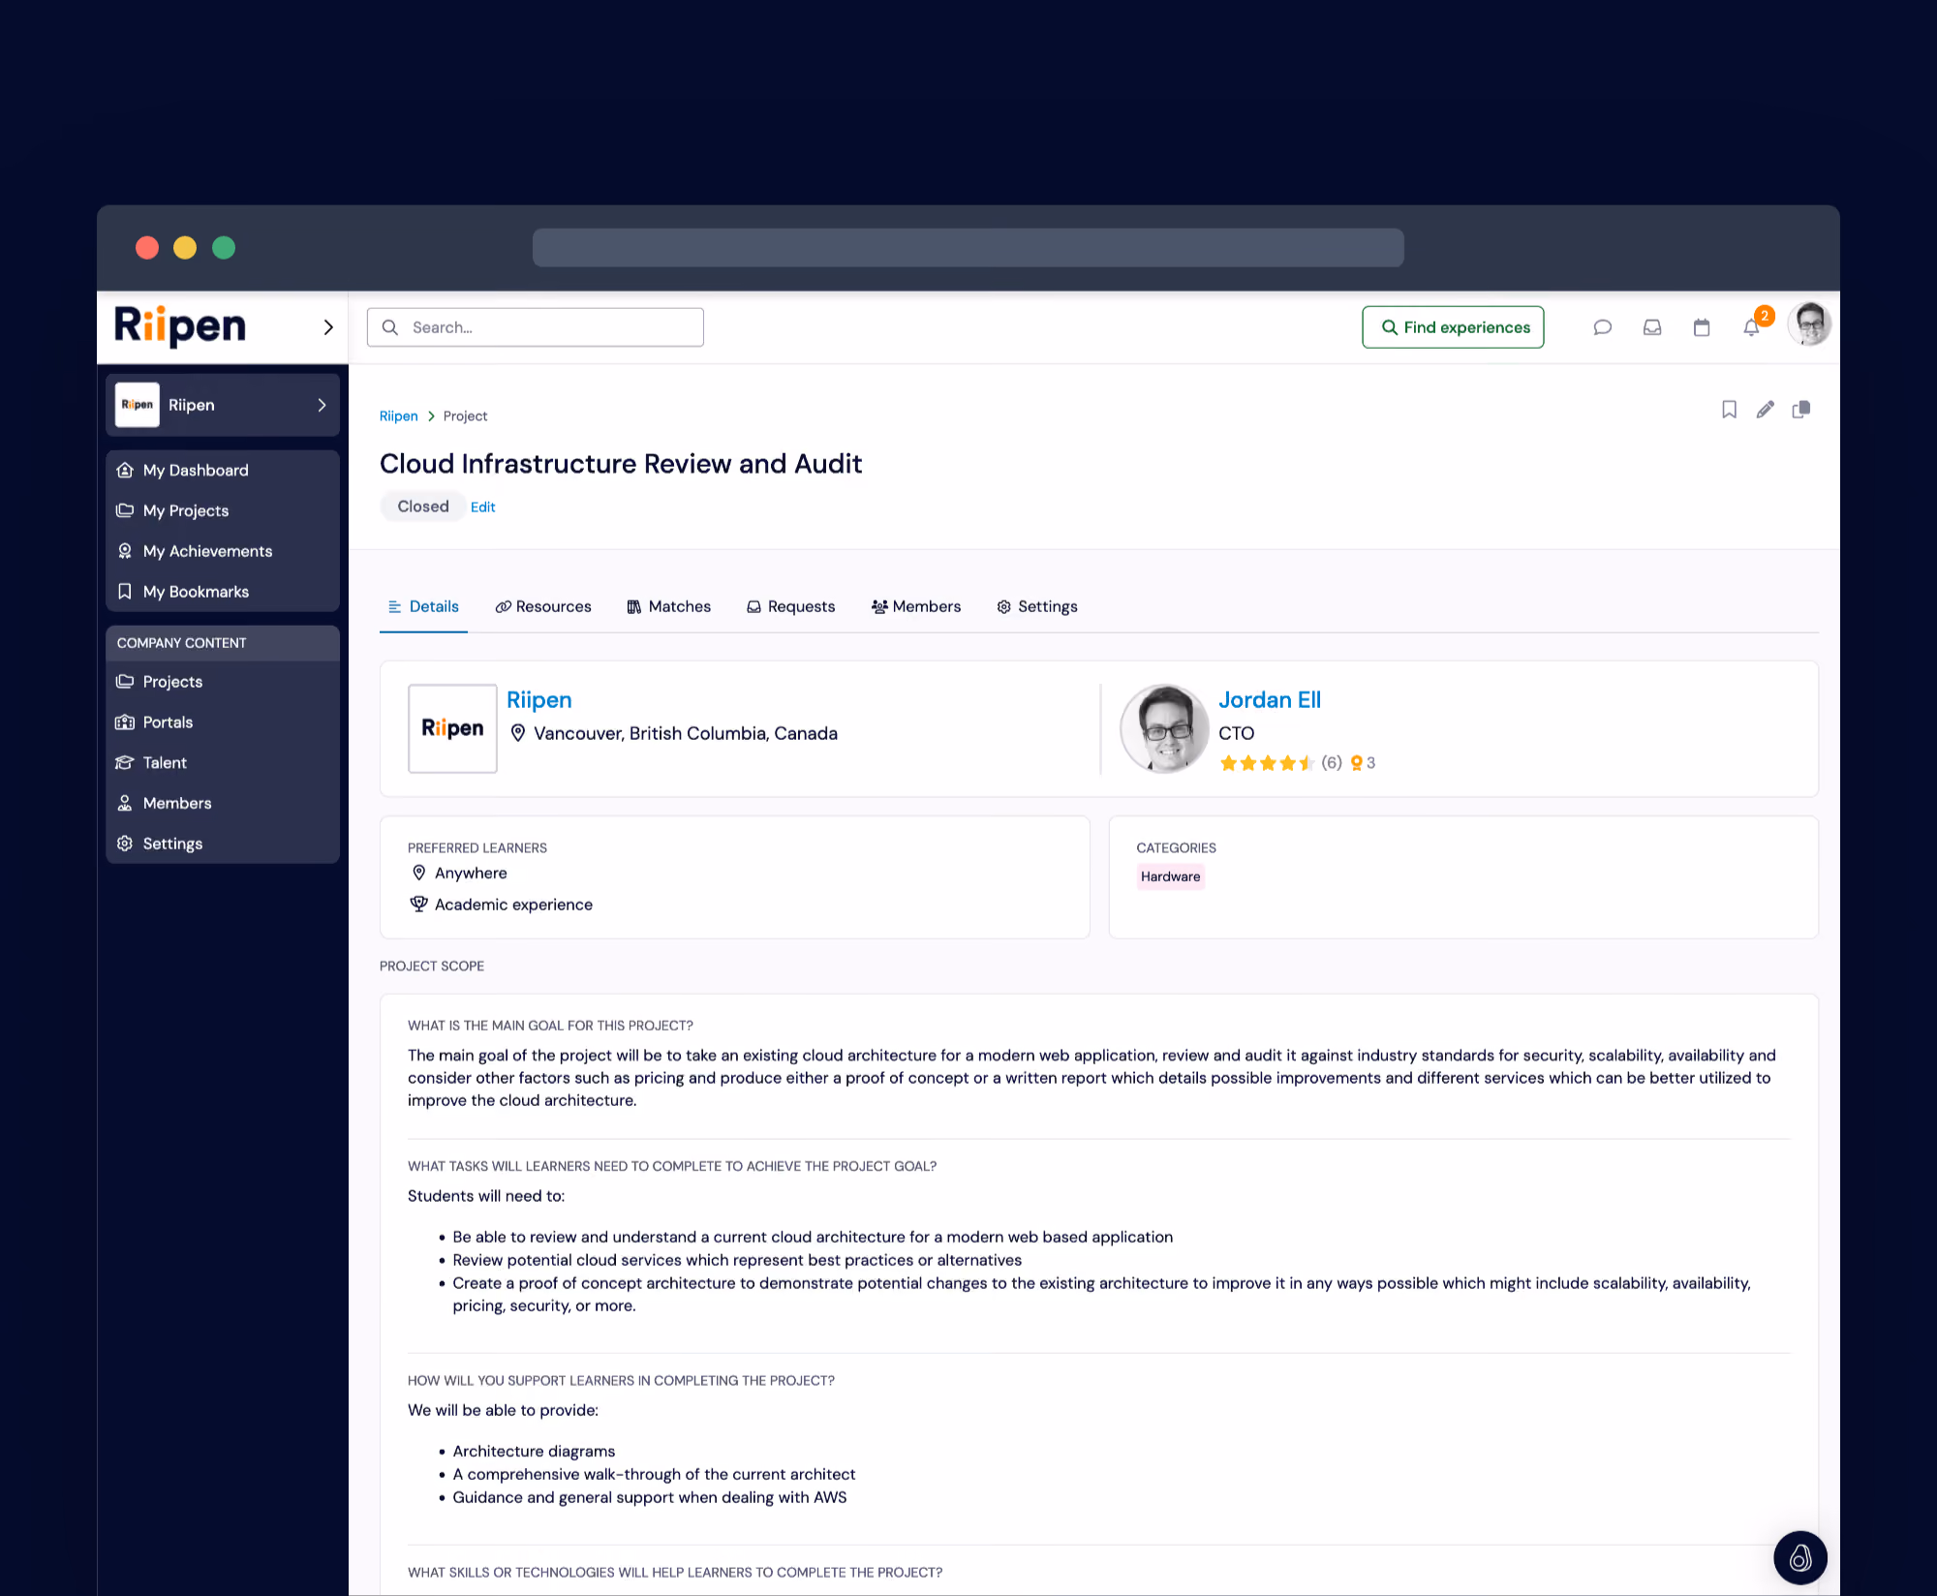The image size is (1937, 1596).
Task: Open the user profile avatar menu
Action: pos(1809,323)
